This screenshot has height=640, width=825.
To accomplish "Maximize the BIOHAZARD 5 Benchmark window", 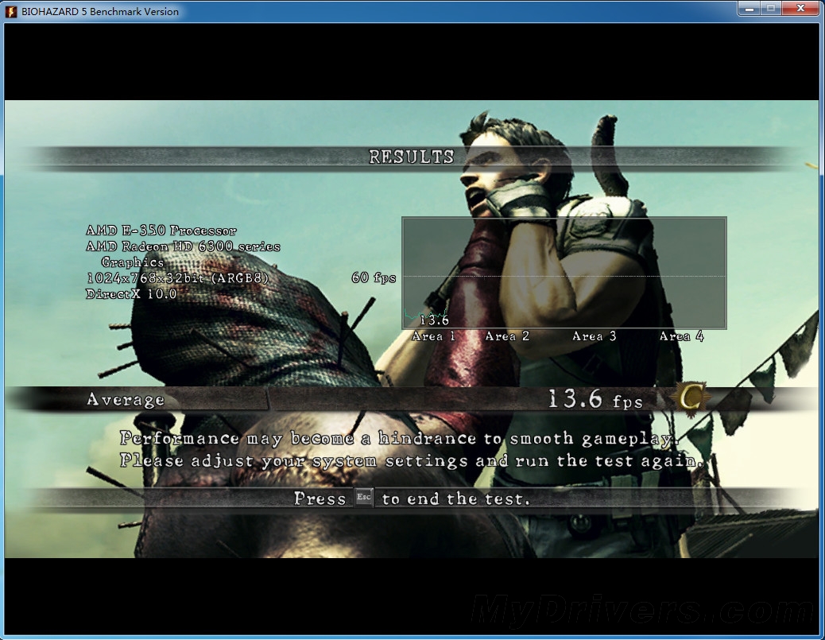I will (771, 9).
